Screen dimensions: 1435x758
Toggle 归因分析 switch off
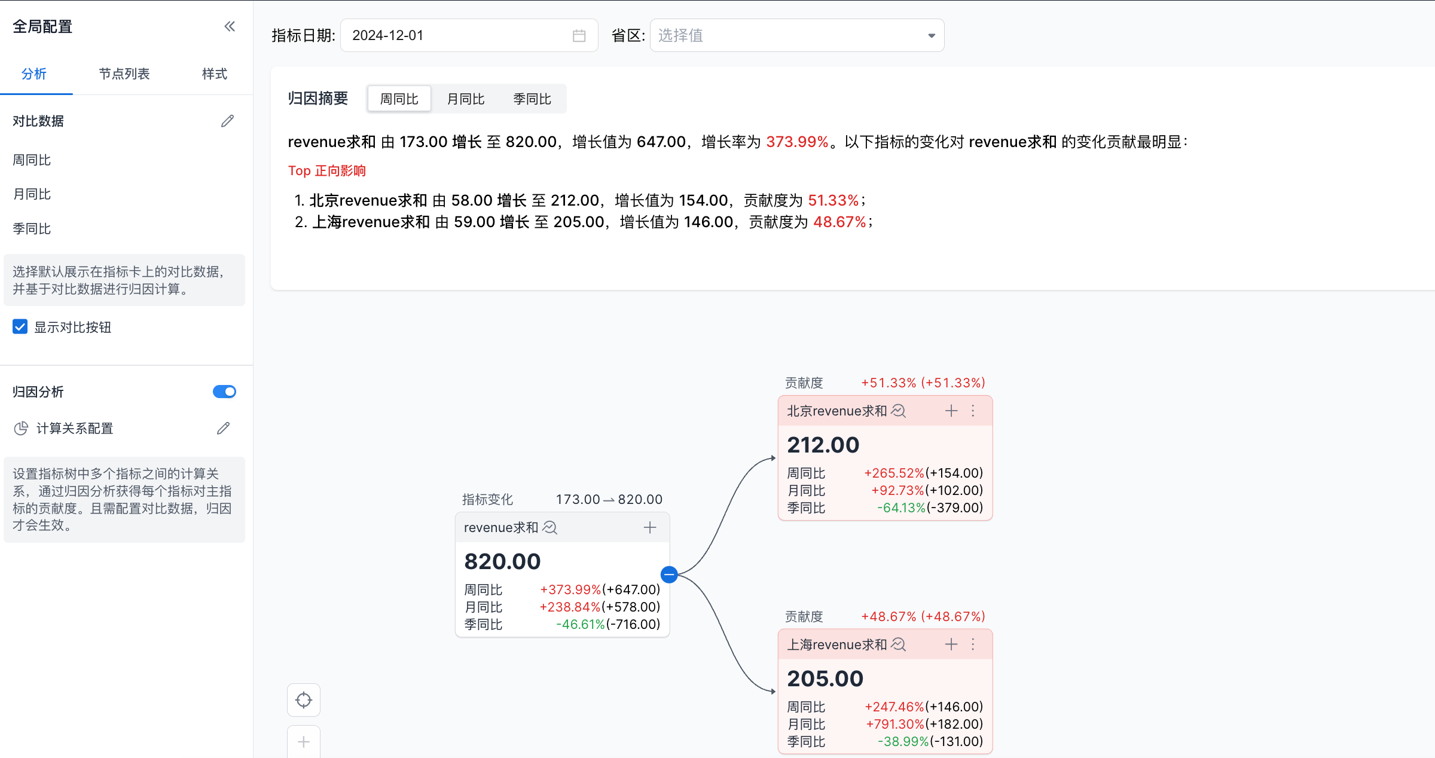[224, 392]
